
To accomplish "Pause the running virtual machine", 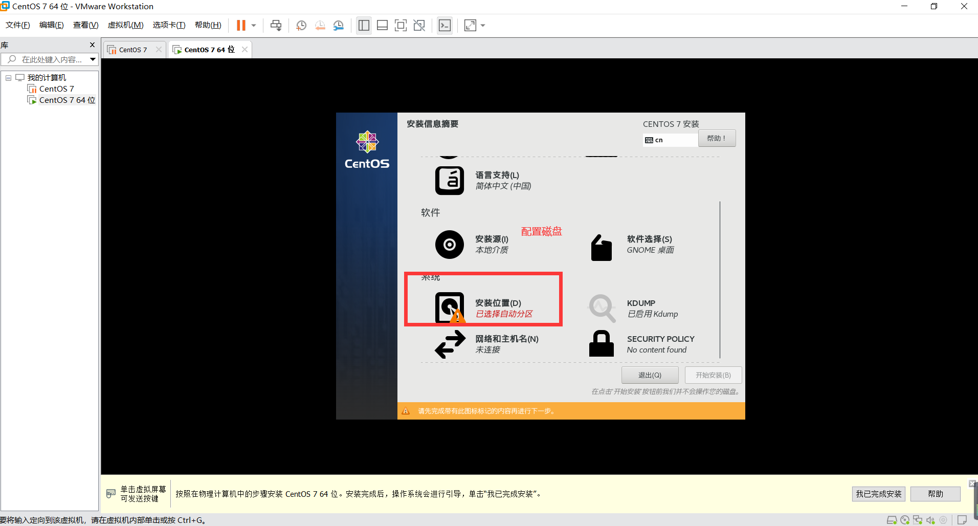I will tap(241, 26).
